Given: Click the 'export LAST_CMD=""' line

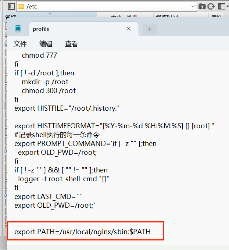Looking at the screenshot, I should pos(48,197).
